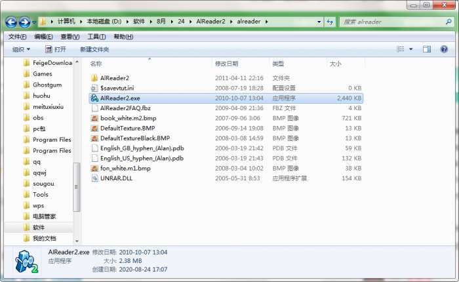The image size is (459, 282).
Task: Click the magnifier icon in search box
Action: [x=449, y=22]
